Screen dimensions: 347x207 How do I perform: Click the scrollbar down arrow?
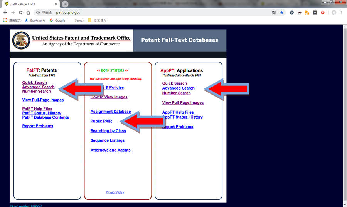[x=345, y=205]
